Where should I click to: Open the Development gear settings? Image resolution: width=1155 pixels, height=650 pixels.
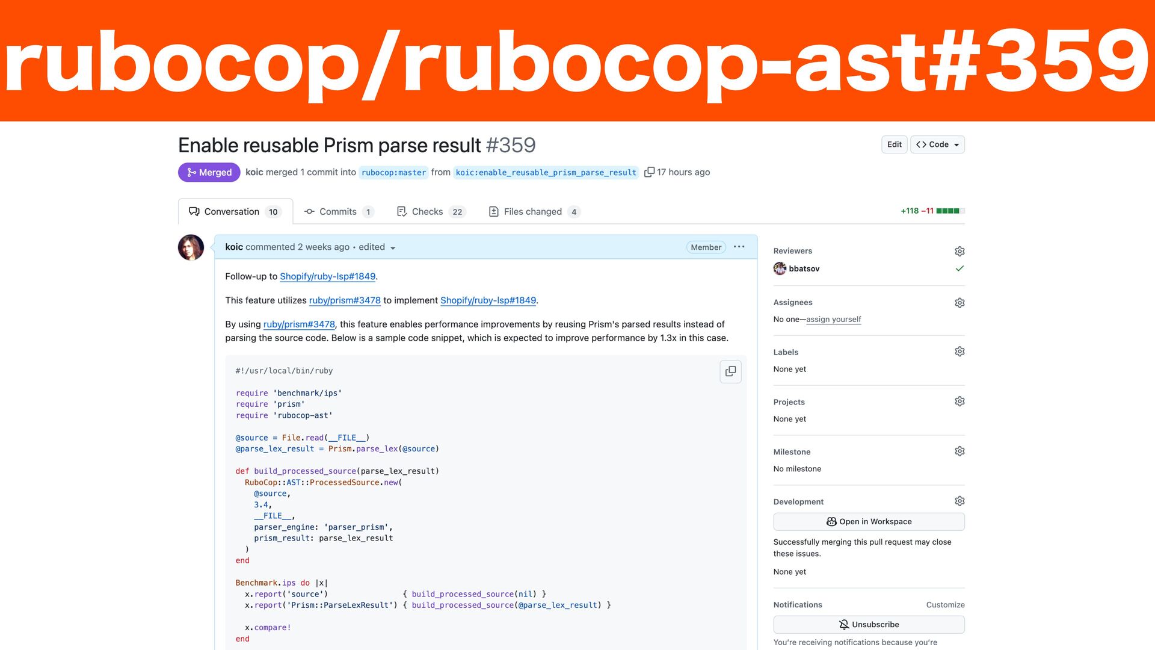959,501
